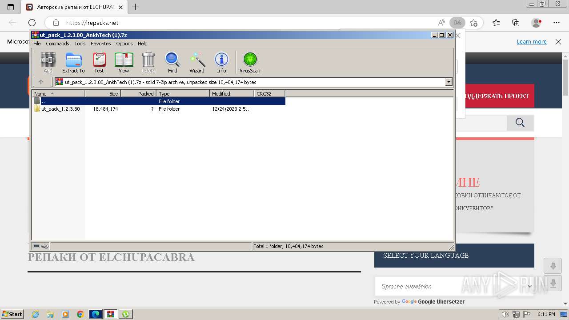
Task: Click the Read aloud icon in address bar
Action: tap(441, 23)
